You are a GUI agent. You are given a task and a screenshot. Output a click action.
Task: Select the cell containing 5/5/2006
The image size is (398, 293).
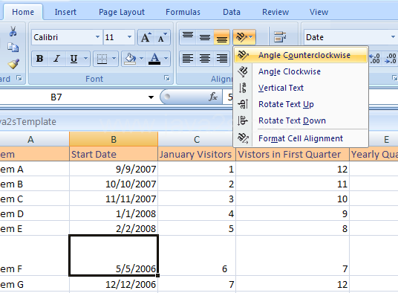click(x=114, y=255)
